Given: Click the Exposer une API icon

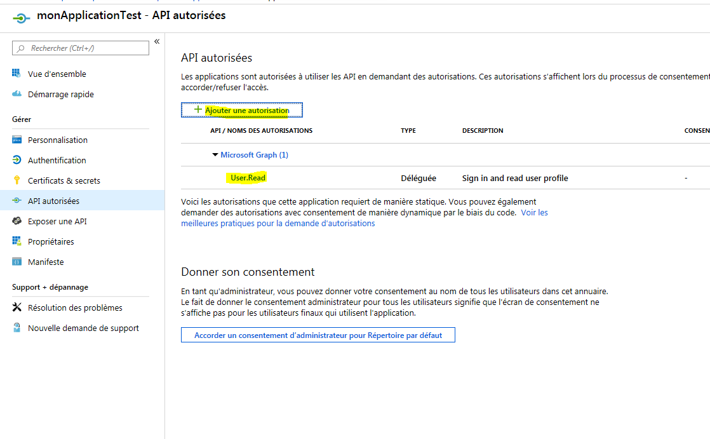Looking at the screenshot, I should pyautogui.click(x=17, y=221).
